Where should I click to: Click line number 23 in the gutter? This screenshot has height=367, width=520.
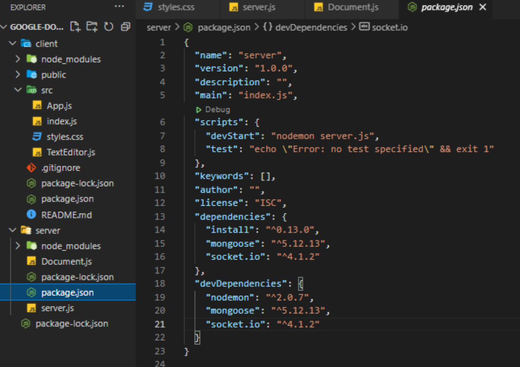click(x=160, y=351)
